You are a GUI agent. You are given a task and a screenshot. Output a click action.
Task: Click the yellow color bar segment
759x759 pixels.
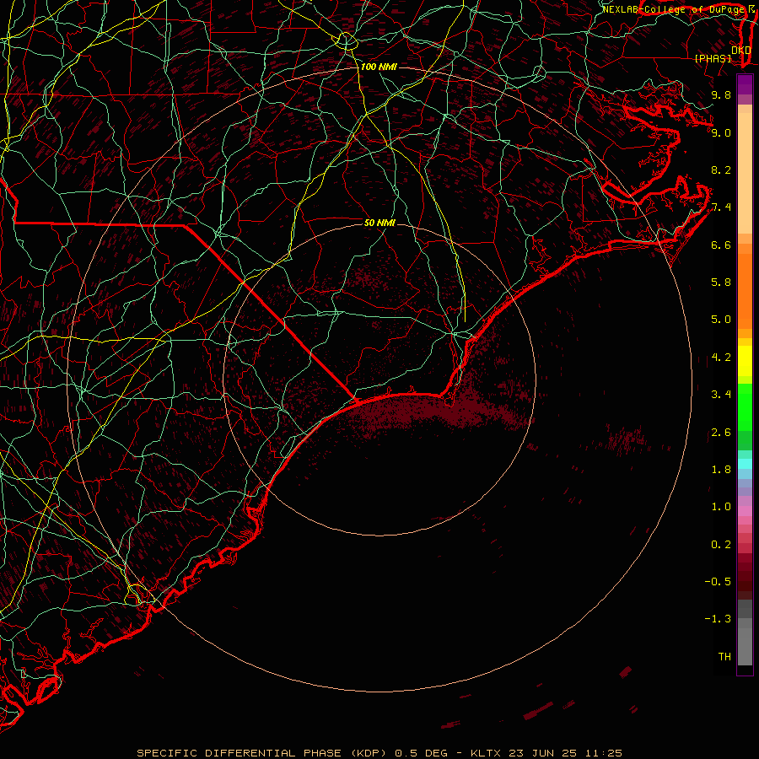coord(745,361)
